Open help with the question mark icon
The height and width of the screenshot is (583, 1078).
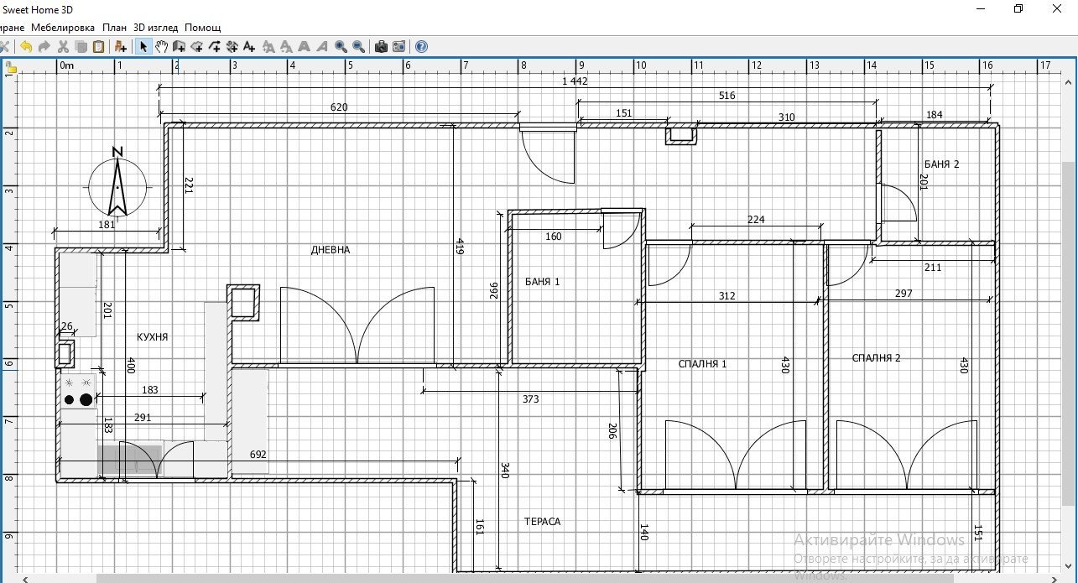coord(421,47)
